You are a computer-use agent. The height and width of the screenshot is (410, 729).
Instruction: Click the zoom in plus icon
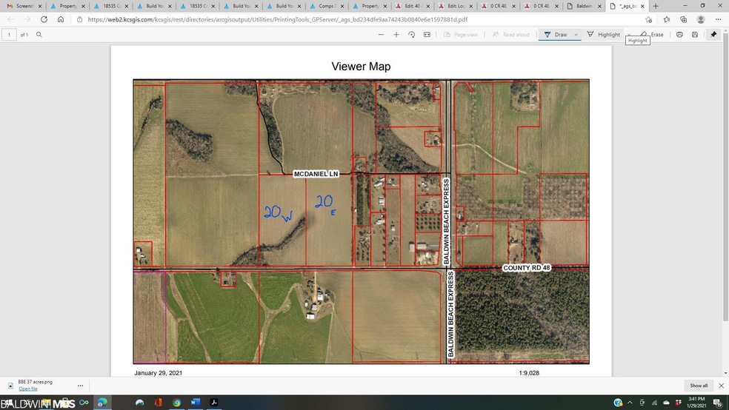(x=396, y=34)
